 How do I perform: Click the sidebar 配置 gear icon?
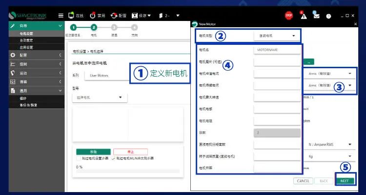pos(13,55)
